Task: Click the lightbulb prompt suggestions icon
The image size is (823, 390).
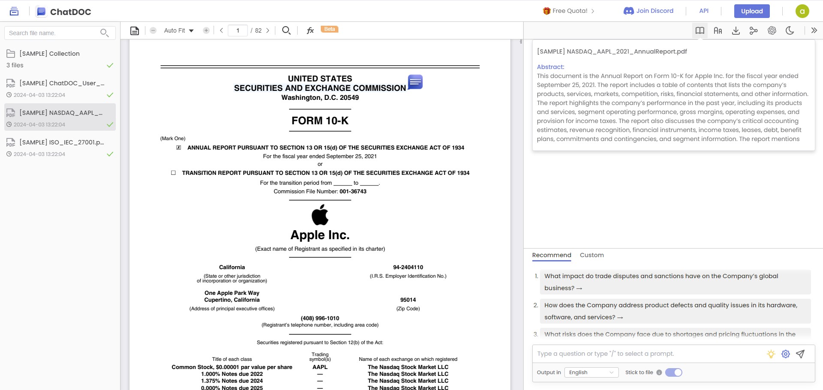Action: pyautogui.click(x=771, y=354)
